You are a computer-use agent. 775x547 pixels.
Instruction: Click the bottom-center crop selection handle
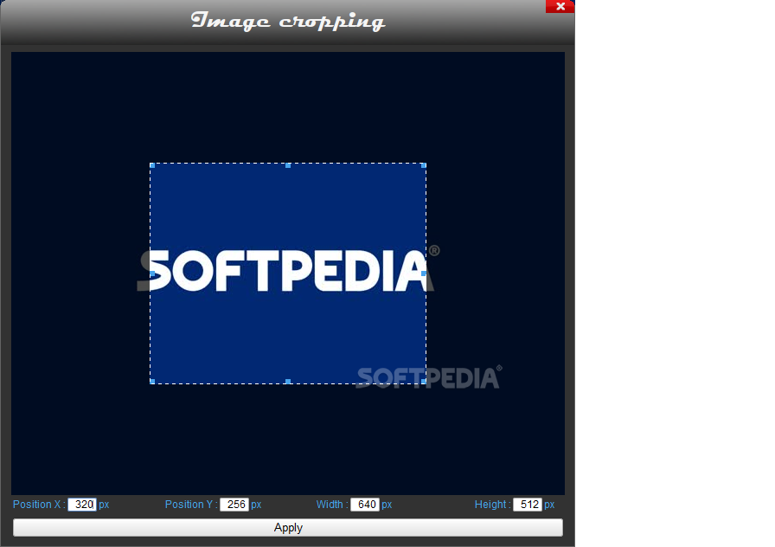point(288,382)
